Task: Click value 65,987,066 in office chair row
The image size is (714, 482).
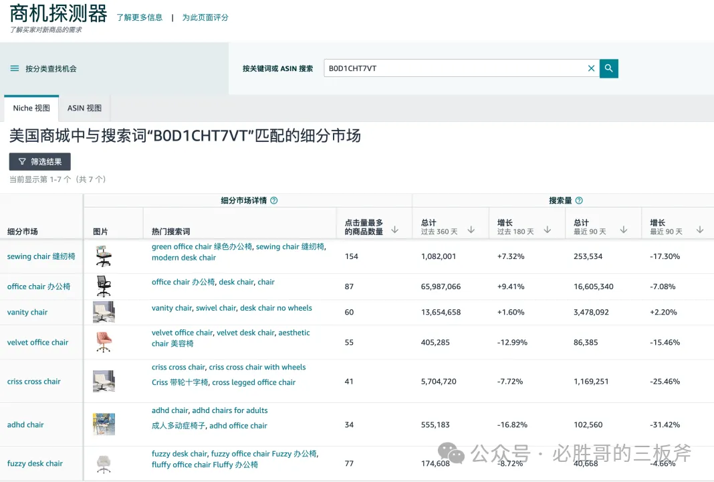Action: [x=441, y=287]
